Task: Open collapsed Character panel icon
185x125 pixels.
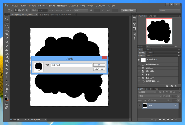Action: (134, 34)
